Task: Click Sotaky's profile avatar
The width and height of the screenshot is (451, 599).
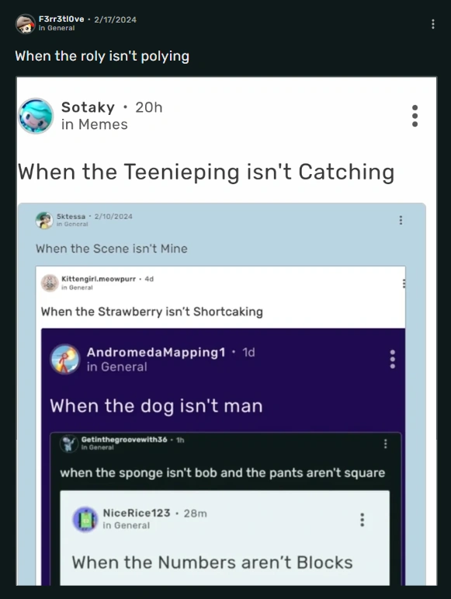Action: tap(36, 116)
